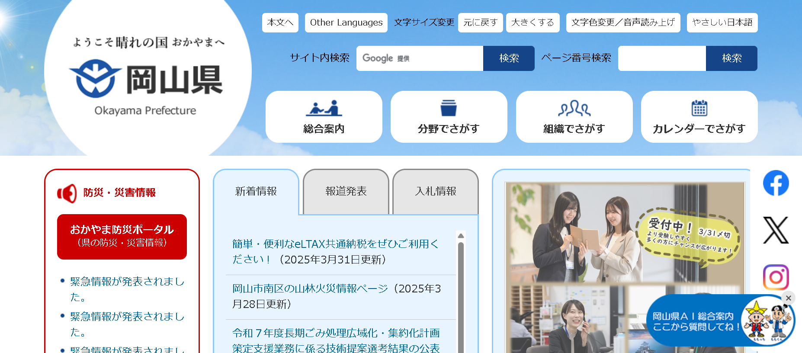Screen dimensions: 802x353
Task: Open the Okayama Prefecture Facebook page
Action: click(776, 183)
